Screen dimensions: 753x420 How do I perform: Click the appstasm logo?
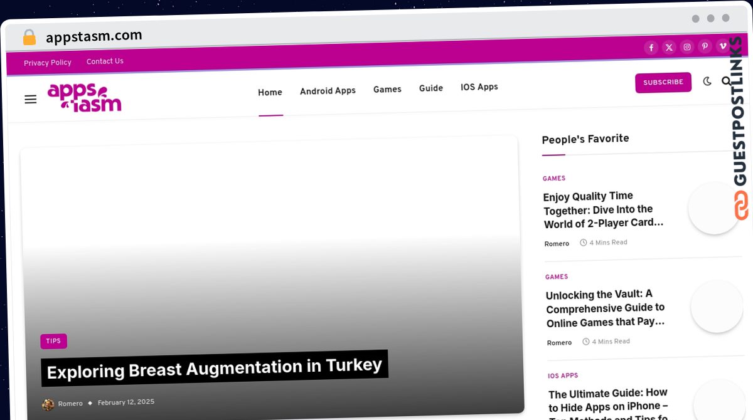[84, 98]
